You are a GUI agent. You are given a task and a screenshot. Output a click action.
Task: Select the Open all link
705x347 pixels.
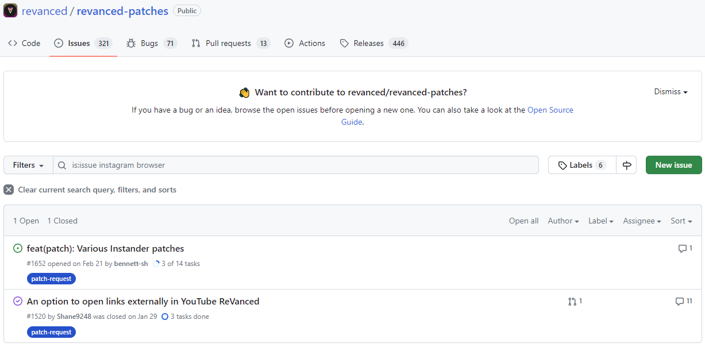point(523,221)
